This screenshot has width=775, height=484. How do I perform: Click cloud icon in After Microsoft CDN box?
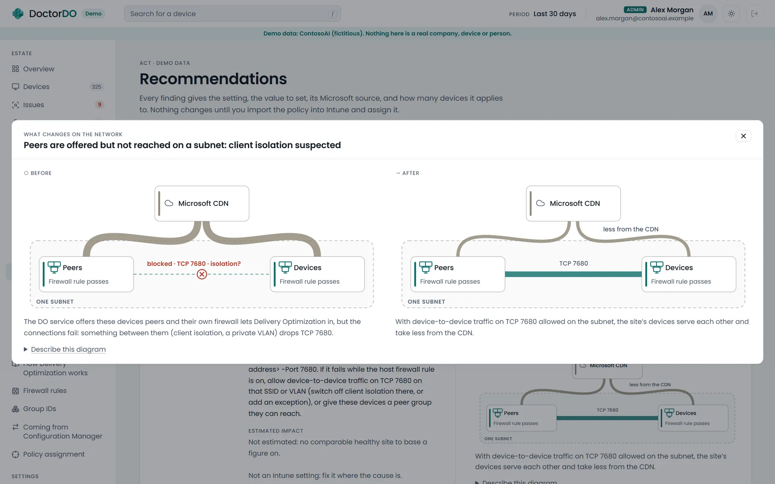pos(540,203)
